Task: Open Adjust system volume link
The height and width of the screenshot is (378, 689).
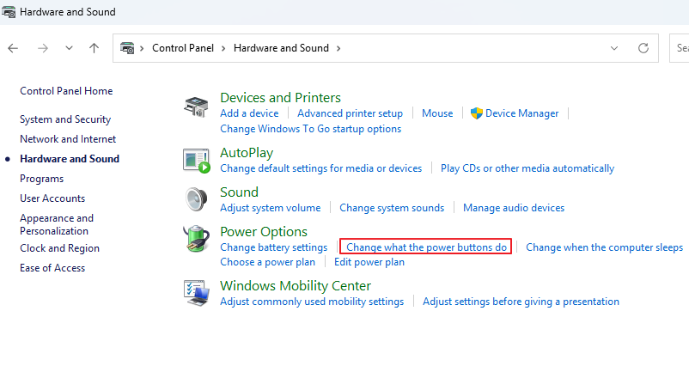Action: pyautogui.click(x=270, y=208)
